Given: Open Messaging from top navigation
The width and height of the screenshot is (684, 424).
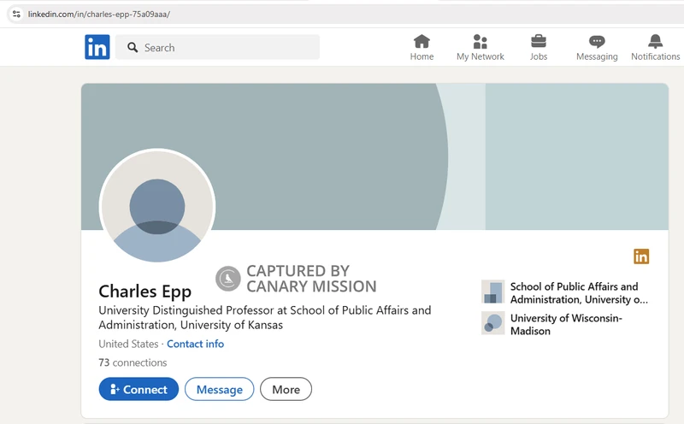Looking at the screenshot, I should point(597,48).
